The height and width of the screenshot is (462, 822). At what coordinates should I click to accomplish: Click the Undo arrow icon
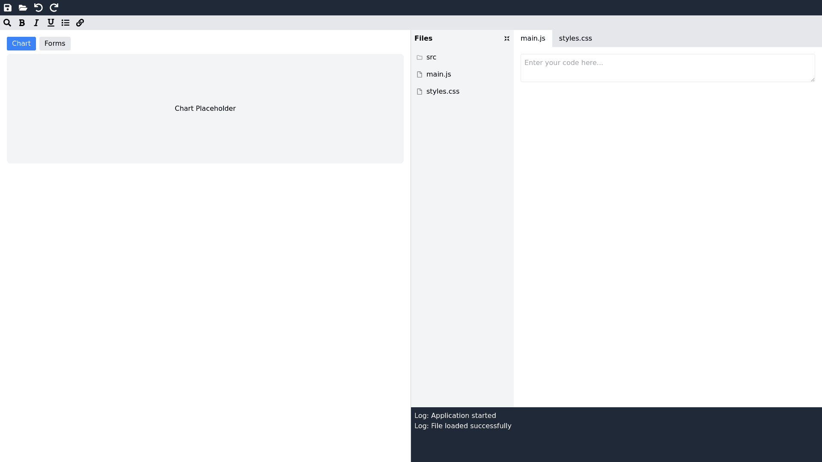39,8
